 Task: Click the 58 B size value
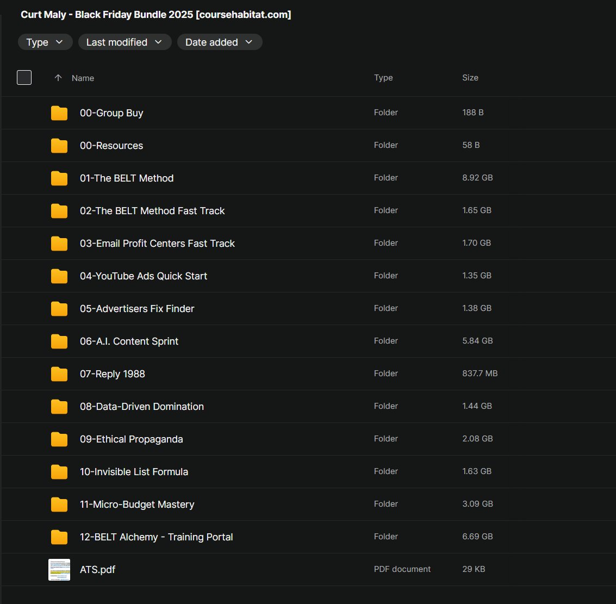pyautogui.click(x=471, y=145)
